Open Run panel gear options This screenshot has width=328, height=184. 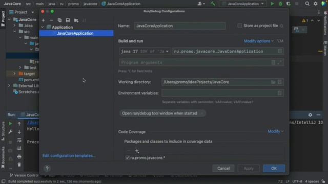point(310,114)
